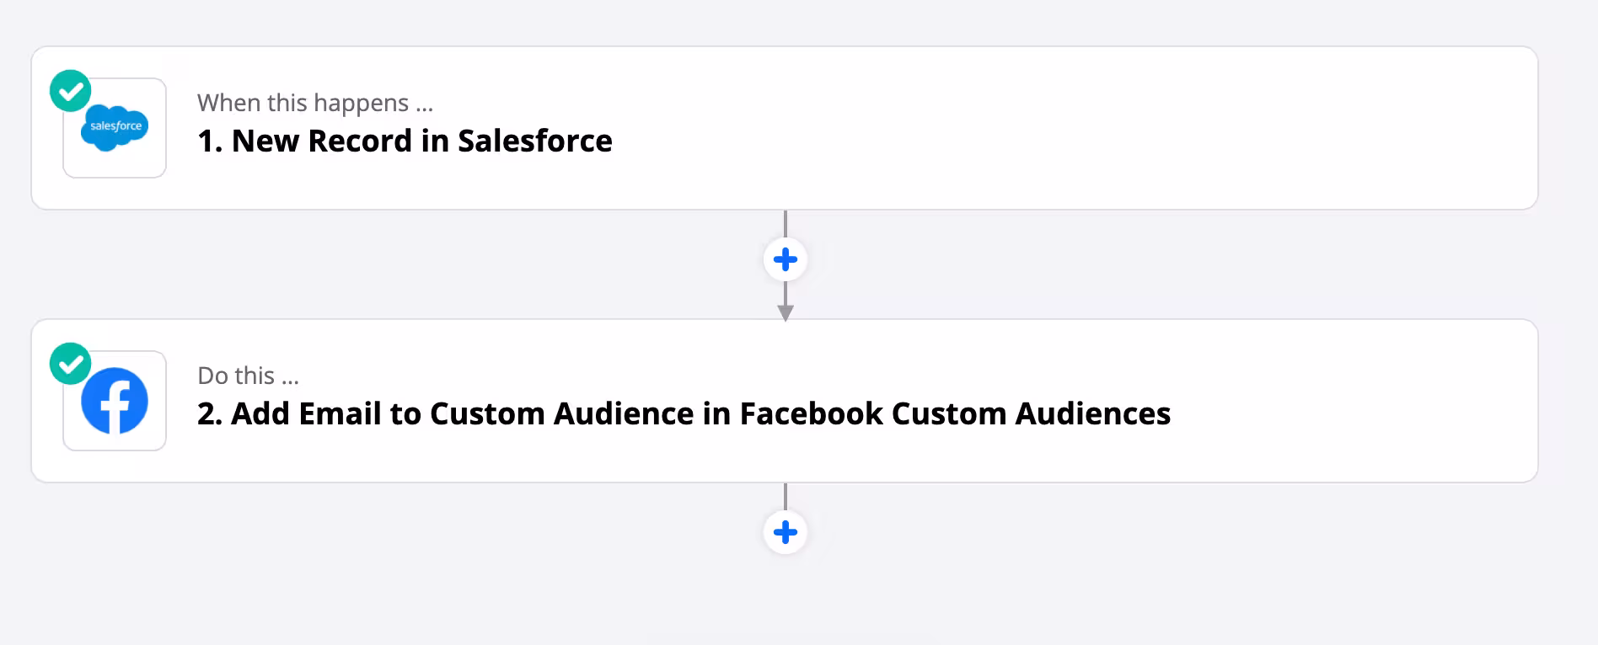This screenshot has height=645, width=1598.
Task: Expand the "2. Add Email to Custom Audience" title
Action: coord(683,413)
